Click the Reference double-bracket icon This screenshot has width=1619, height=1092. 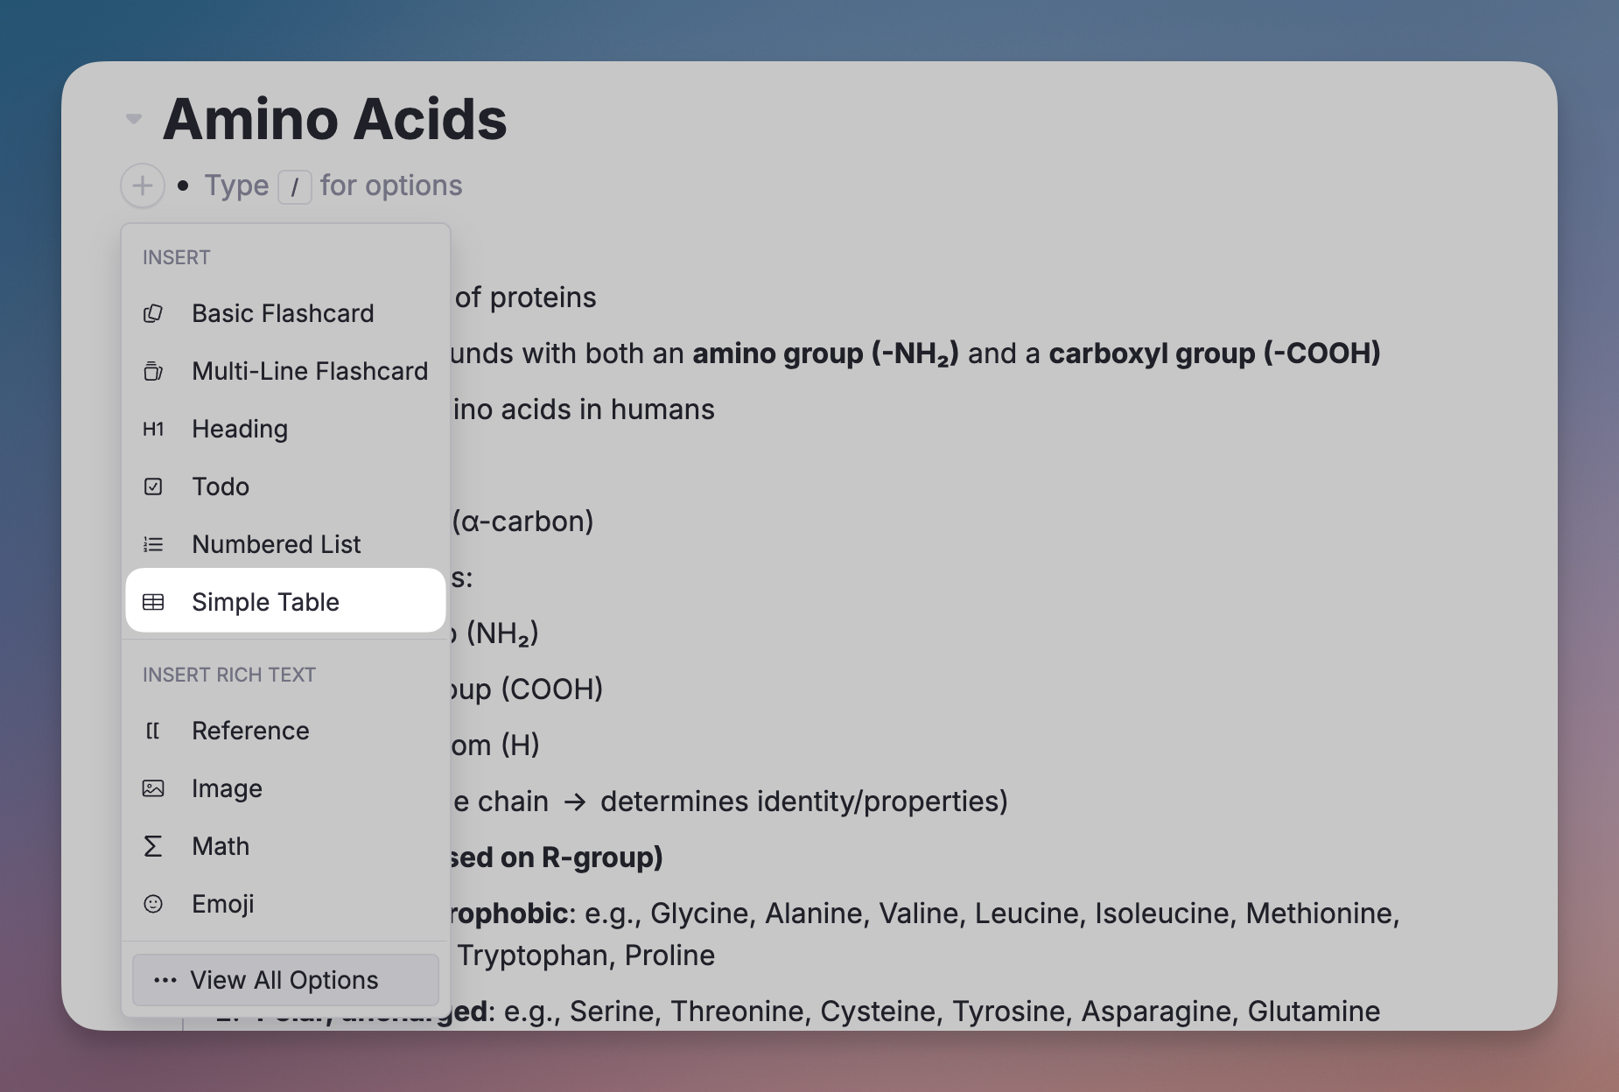(x=153, y=731)
